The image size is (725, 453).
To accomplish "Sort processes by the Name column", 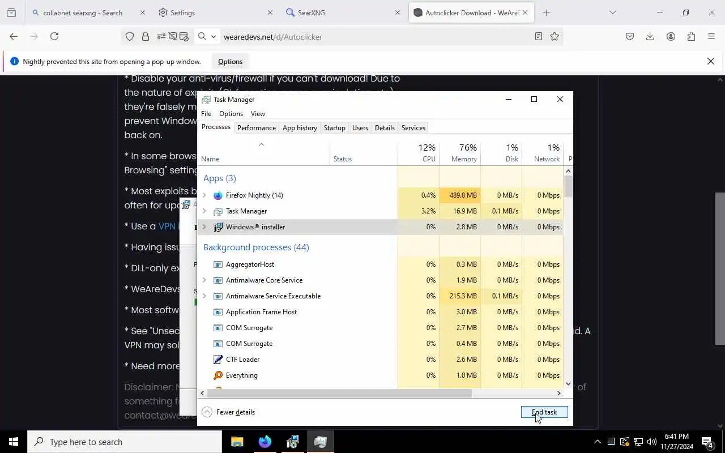I will pos(263,153).
